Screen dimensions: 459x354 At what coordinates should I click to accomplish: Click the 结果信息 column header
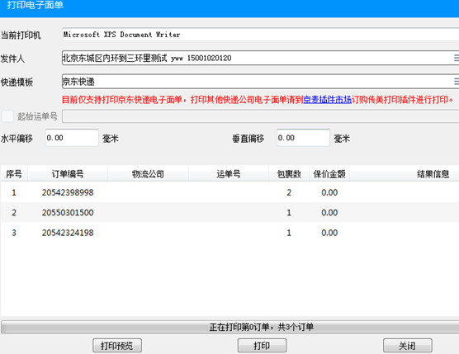tap(405, 174)
